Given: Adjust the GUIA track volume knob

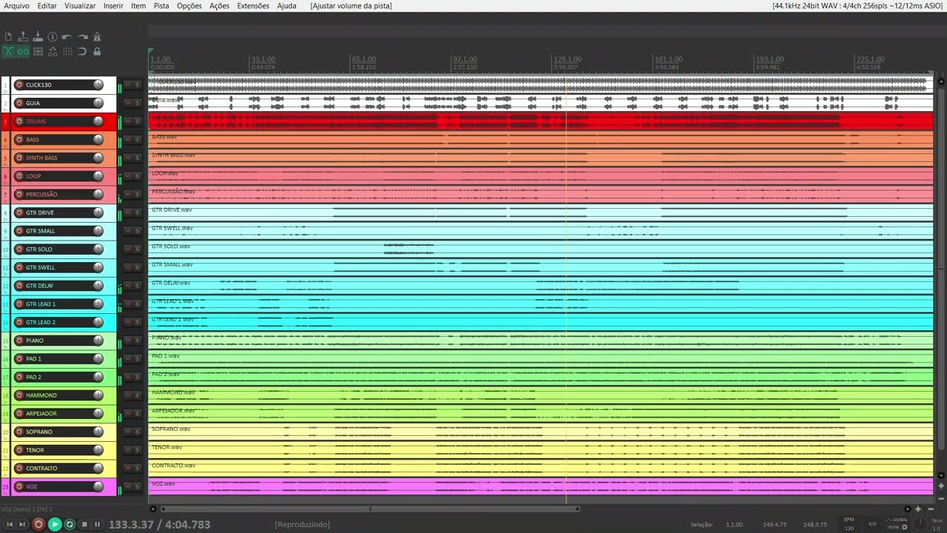Looking at the screenshot, I should (x=98, y=103).
